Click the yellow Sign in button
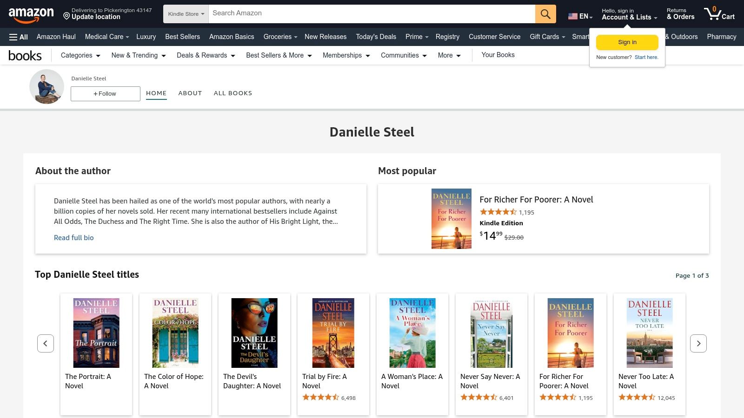This screenshot has height=418, width=744. point(627,42)
